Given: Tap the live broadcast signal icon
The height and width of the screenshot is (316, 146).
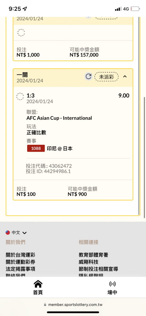Looking at the screenshot, I should (112, 284).
